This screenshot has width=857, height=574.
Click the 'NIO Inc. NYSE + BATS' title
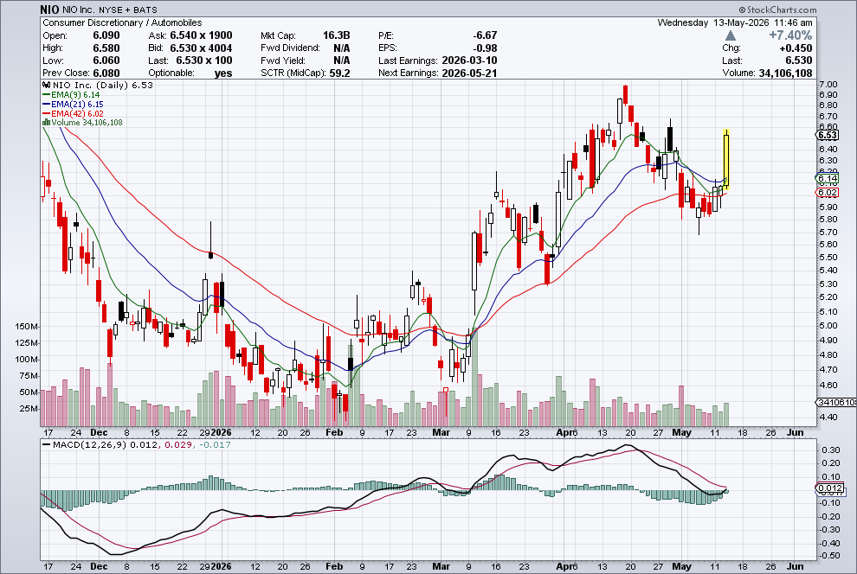[x=109, y=10]
